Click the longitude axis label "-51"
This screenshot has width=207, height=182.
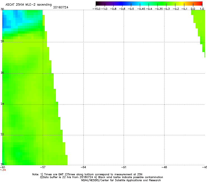coord(124,167)
